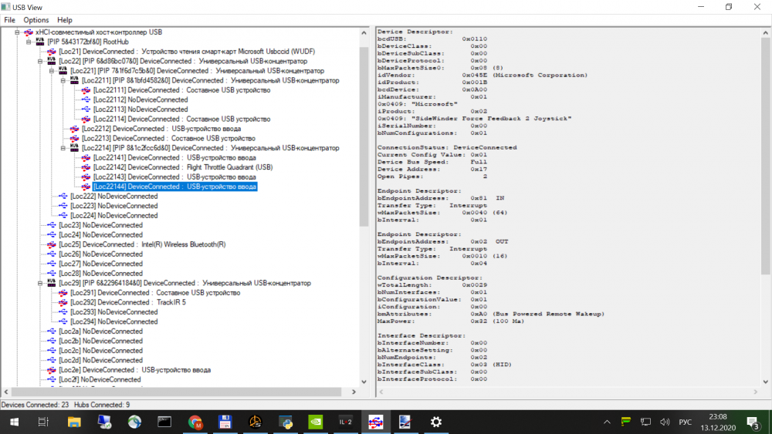Open File Explorer from the taskbar

point(74,422)
